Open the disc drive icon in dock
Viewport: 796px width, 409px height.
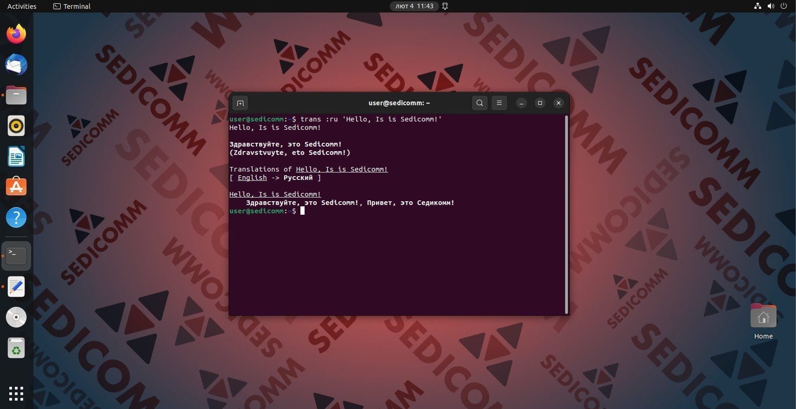(16, 317)
